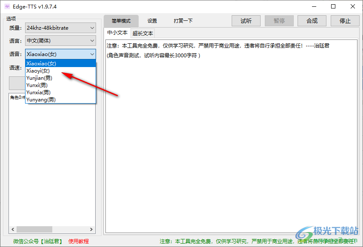Switch to the 简单模式 tab
363x247 pixels.
tap(121, 21)
